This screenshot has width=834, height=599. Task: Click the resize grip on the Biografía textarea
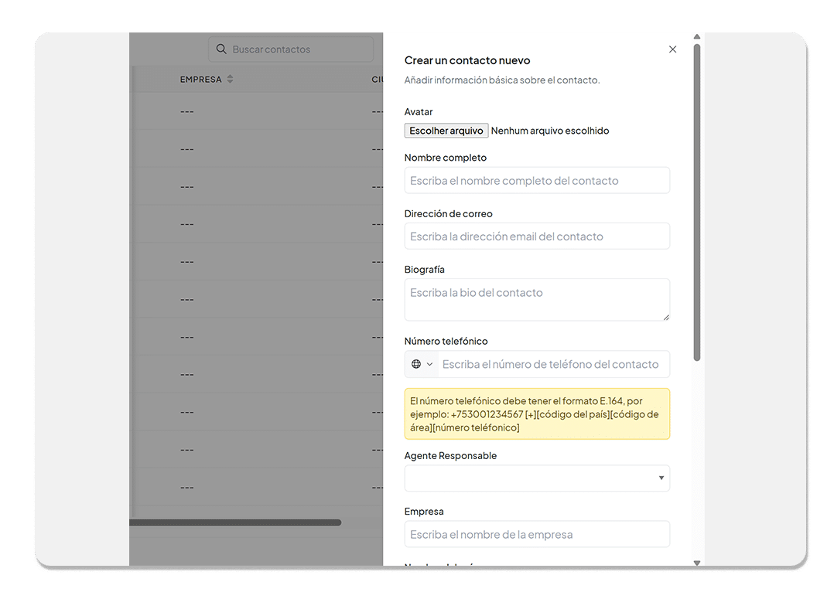(x=665, y=317)
